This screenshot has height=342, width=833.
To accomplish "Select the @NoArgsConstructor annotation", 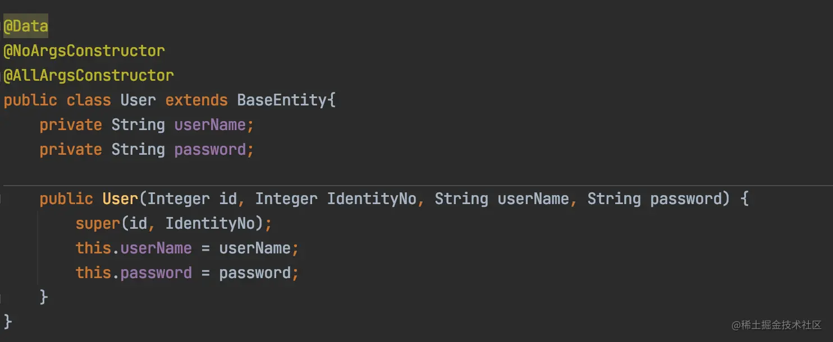I will tap(84, 51).
